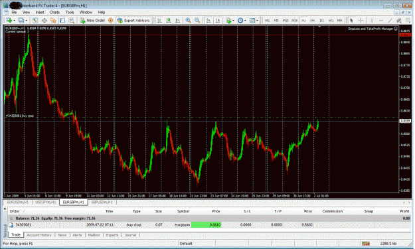The width and height of the screenshot is (415, 249).
Task: Zoom in on the chart
Action: 188,21
